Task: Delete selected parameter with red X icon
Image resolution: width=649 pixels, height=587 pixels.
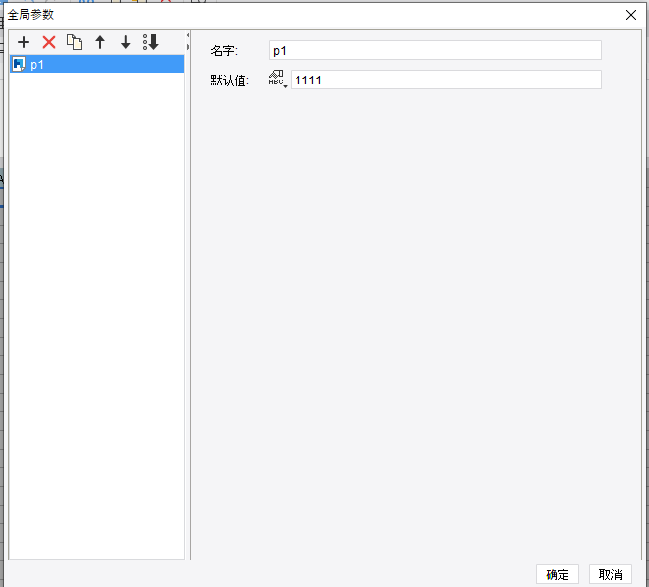Action: tap(49, 42)
